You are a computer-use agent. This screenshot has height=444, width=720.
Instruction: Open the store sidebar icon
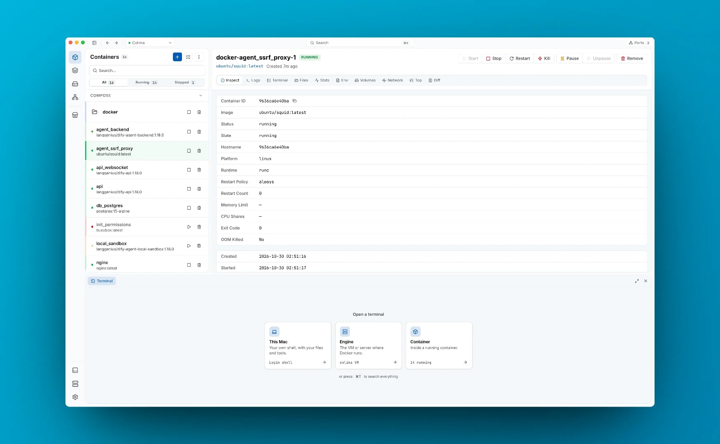coord(75,115)
